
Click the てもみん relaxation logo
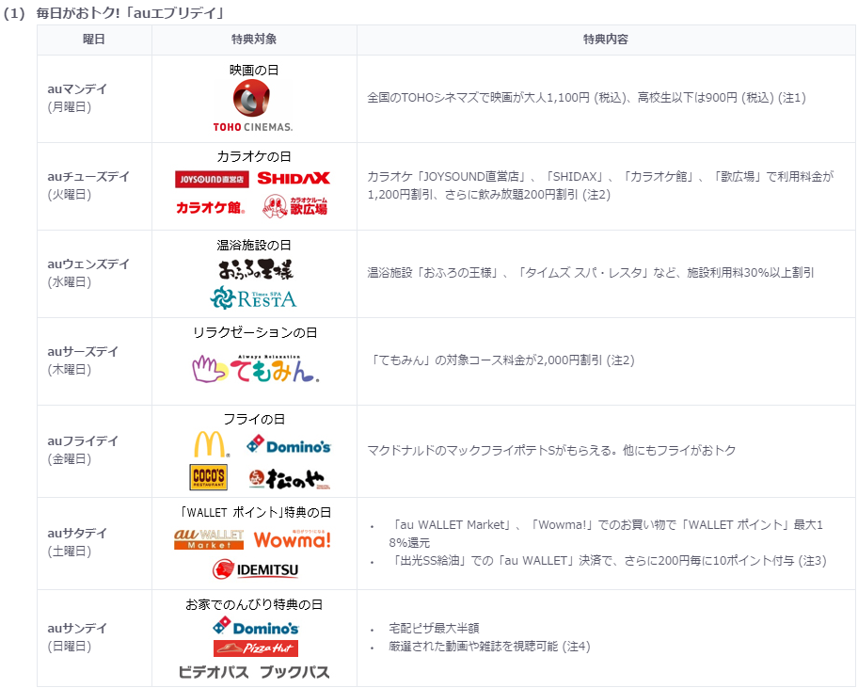(256, 368)
